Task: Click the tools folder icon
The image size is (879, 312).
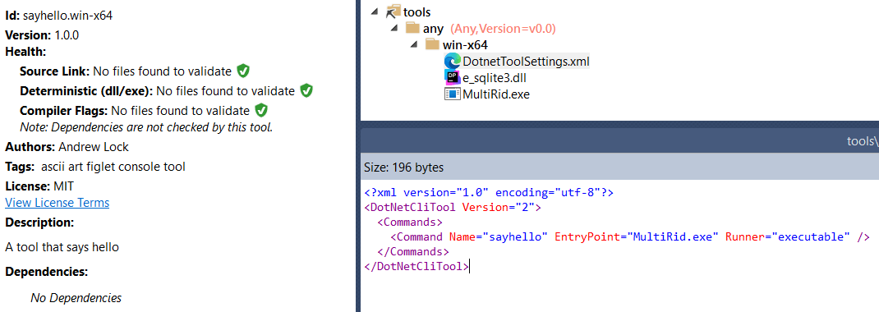Action: [394, 11]
